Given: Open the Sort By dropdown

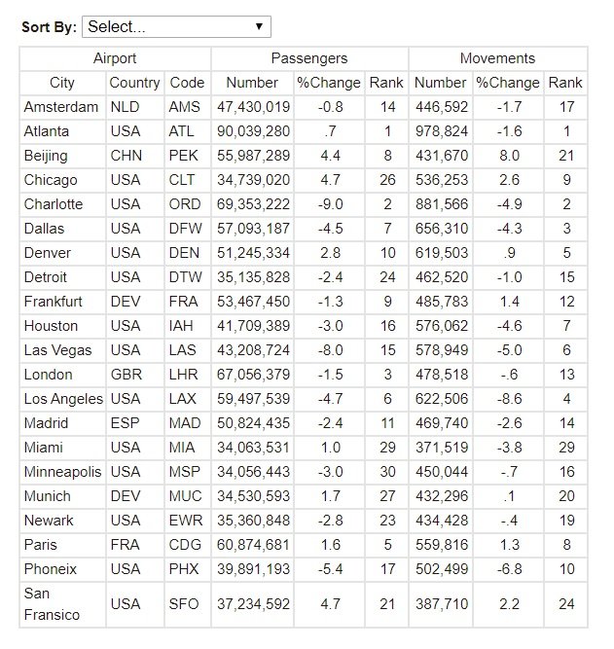Looking at the screenshot, I should point(176,26).
